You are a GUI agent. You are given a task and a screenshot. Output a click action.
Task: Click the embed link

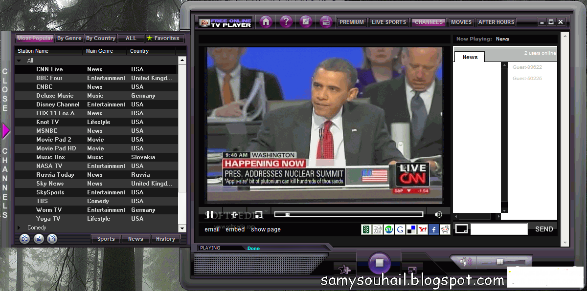(235, 229)
